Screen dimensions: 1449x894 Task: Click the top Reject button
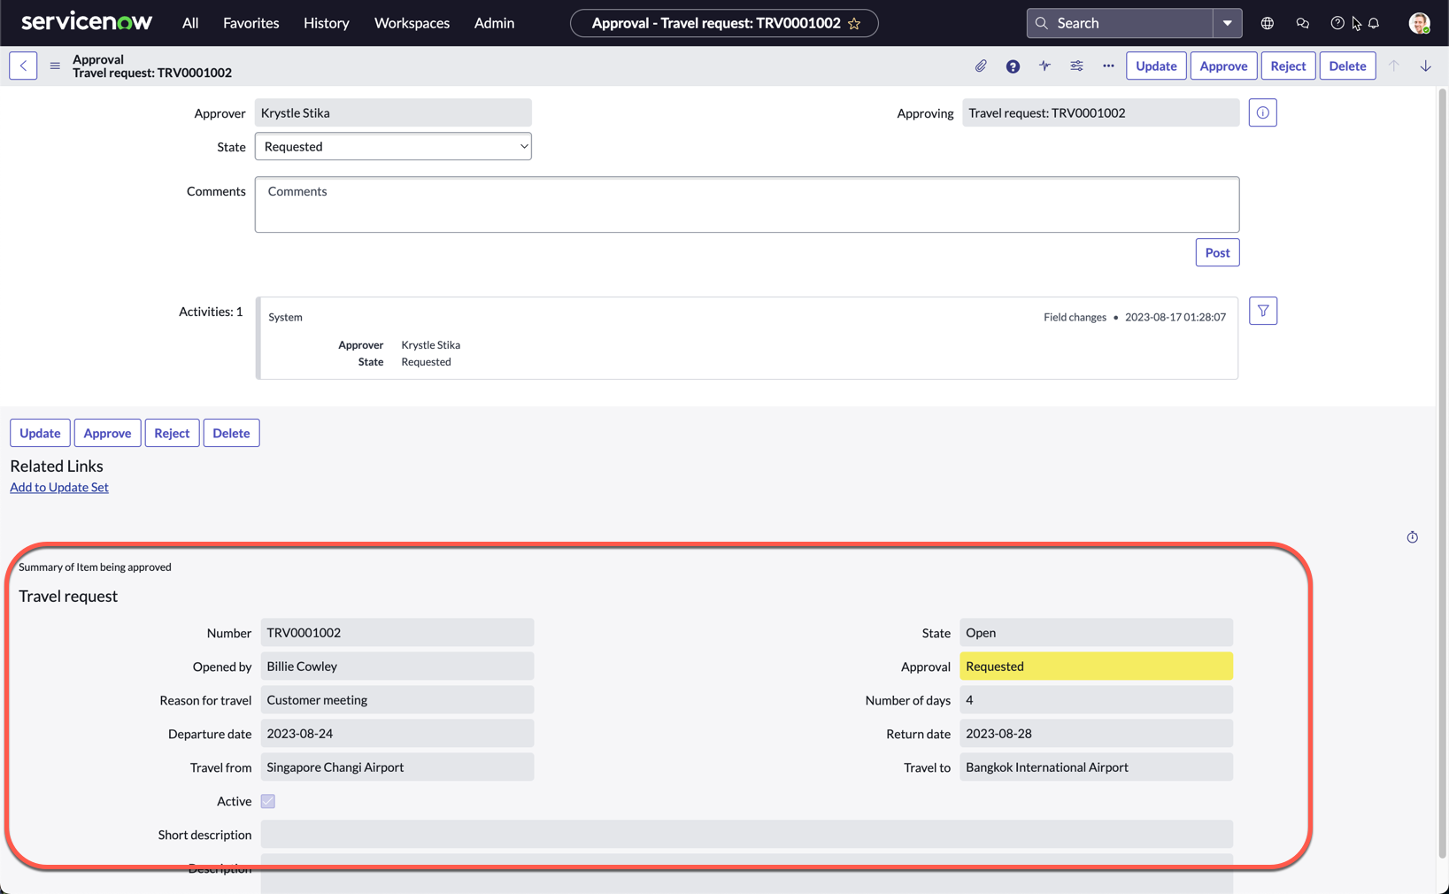click(1288, 66)
